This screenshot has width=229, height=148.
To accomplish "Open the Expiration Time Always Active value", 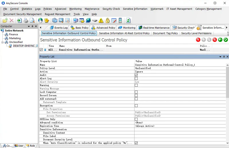I will point(180,126).
